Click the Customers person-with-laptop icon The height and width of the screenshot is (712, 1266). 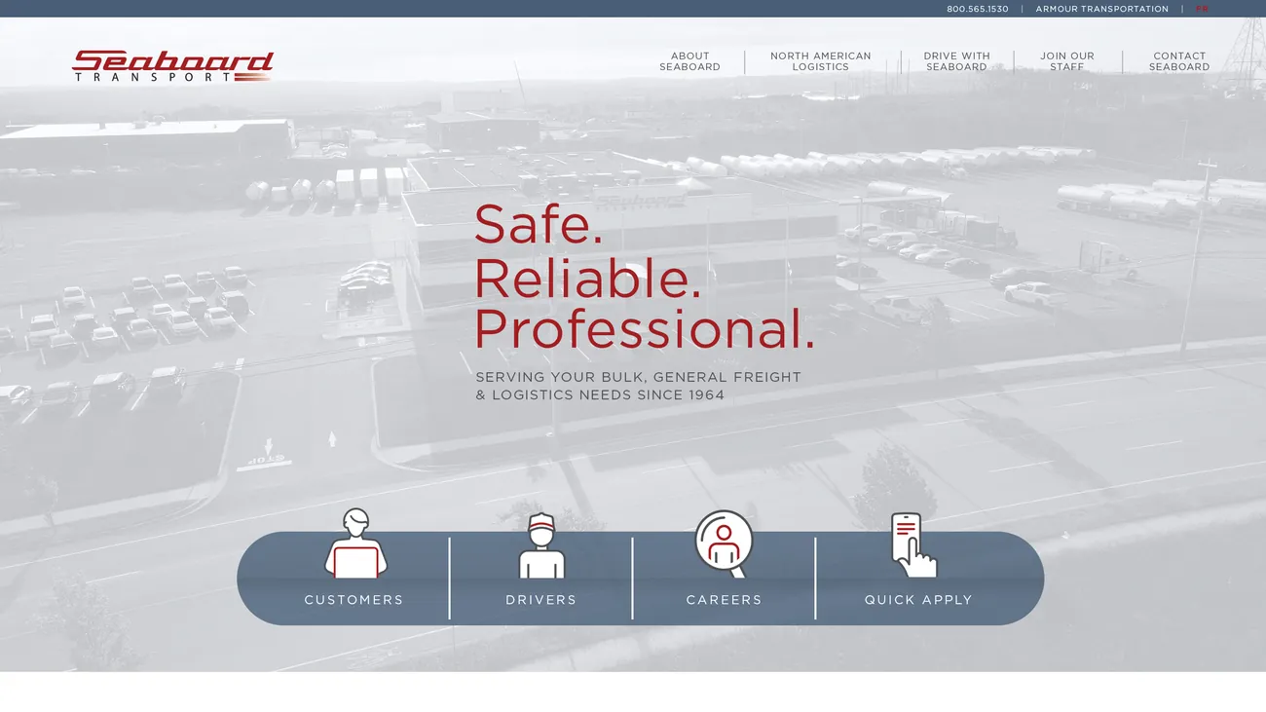355,543
